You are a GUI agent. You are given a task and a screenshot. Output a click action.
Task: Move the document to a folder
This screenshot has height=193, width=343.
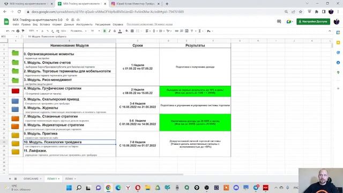[x=73, y=20]
